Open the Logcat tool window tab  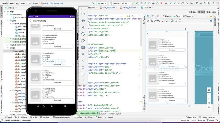[109, 117]
